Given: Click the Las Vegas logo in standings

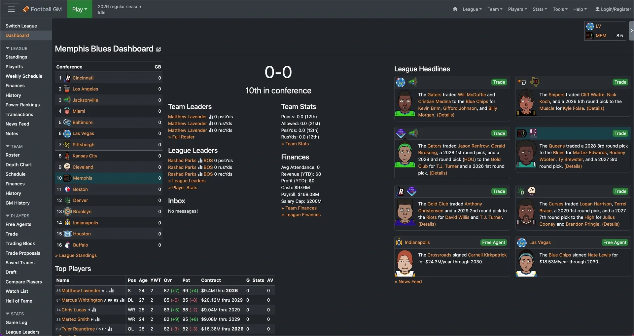Looking at the screenshot, I should click(67, 133).
